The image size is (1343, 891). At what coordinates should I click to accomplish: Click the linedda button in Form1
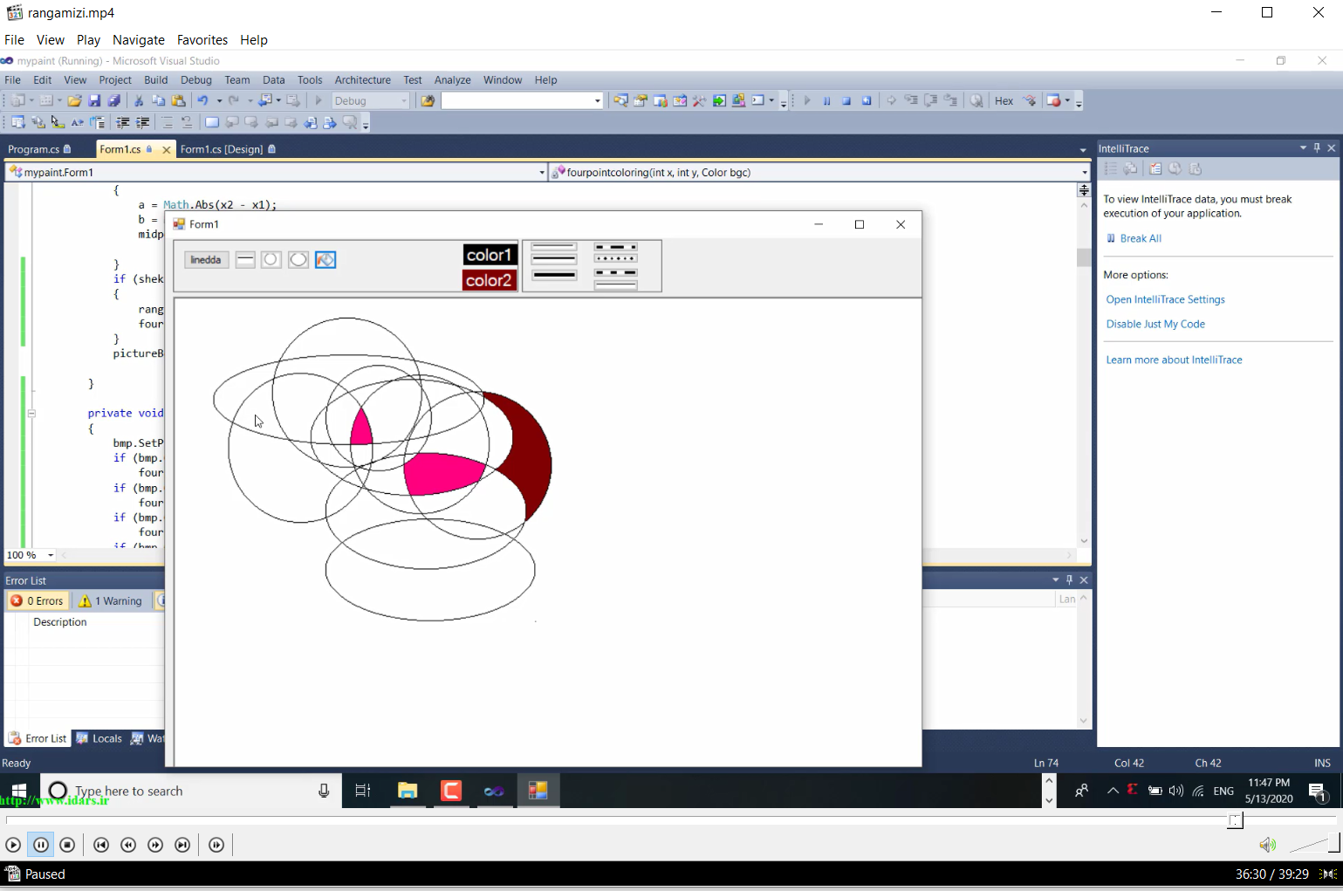click(206, 260)
